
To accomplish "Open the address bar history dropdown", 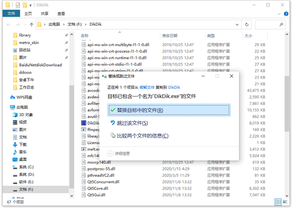I will [237, 24].
